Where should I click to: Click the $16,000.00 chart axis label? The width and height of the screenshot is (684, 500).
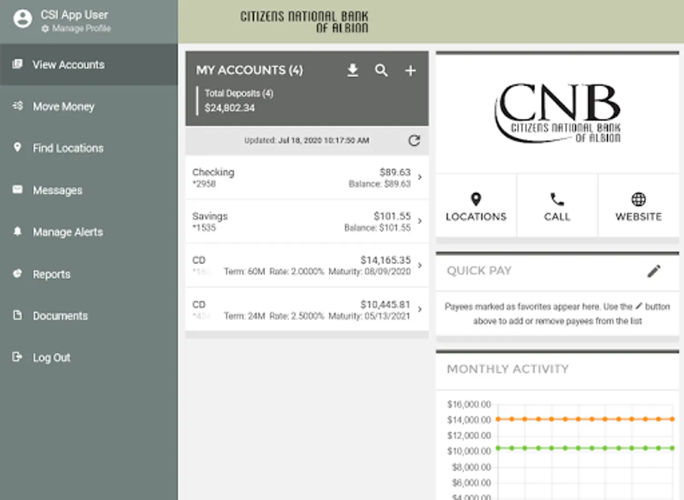tap(469, 404)
